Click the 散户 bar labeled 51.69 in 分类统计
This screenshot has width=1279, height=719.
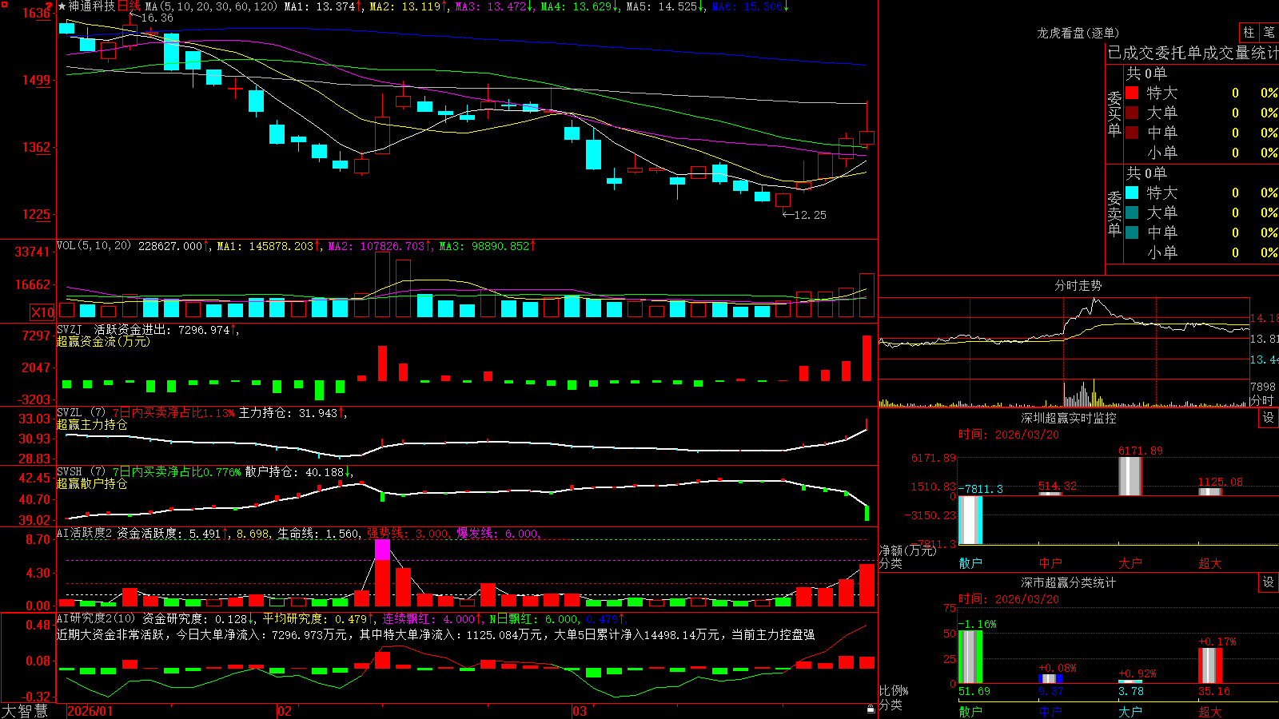pyautogui.click(x=970, y=657)
